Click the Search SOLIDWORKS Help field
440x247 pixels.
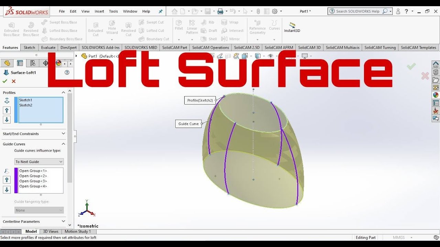[x=359, y=11]
